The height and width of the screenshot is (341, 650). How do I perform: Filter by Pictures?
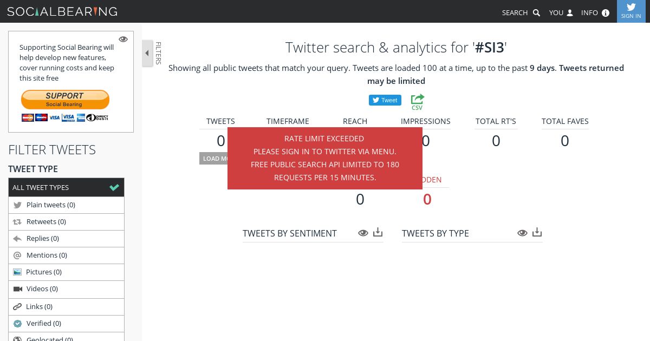pos(66,272)
